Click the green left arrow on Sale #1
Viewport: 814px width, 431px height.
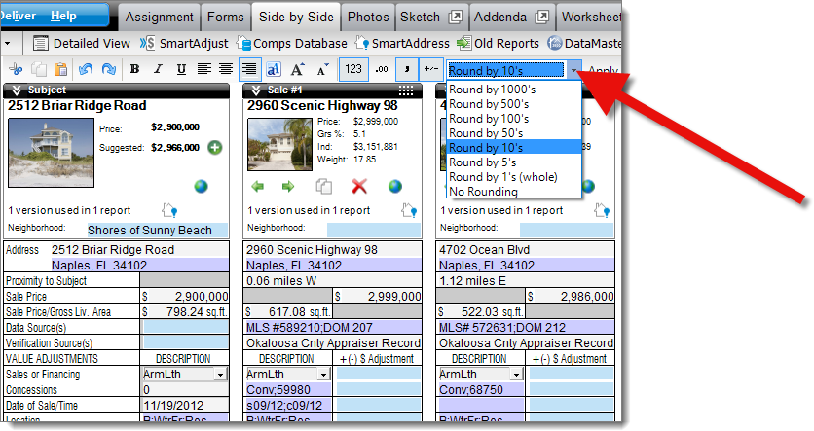click(x=257, y=186)
